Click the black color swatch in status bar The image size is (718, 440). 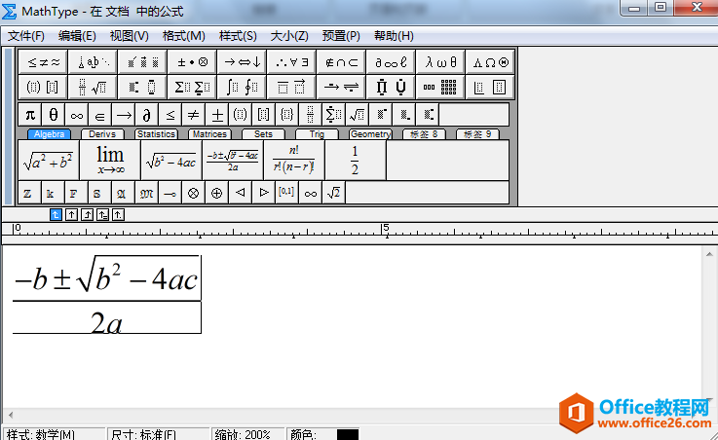348,434
